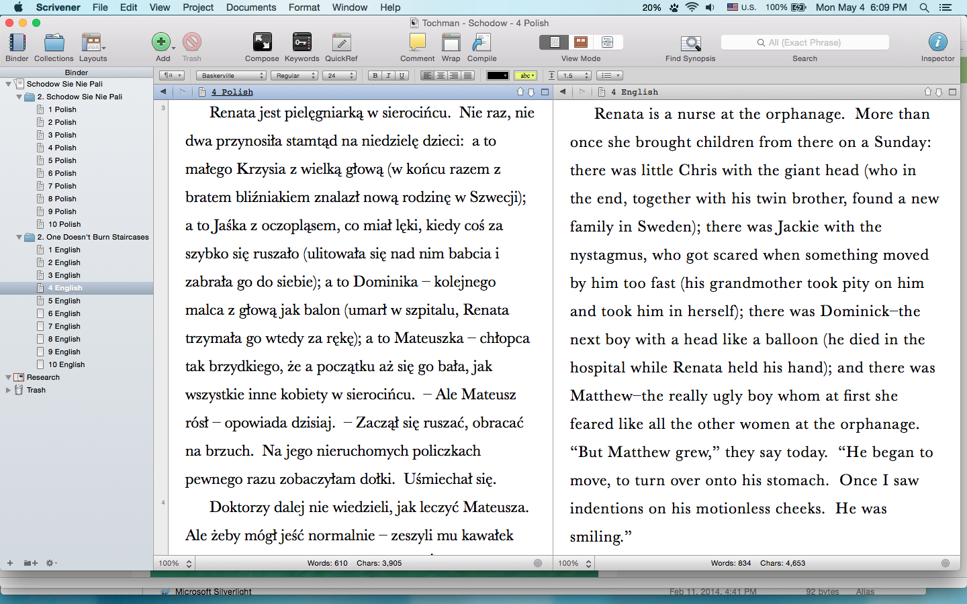This screenshot has width=967, height=604.
Task: Collapse the One Doesn't Burn Staircases folder
Action: [19, 237]
